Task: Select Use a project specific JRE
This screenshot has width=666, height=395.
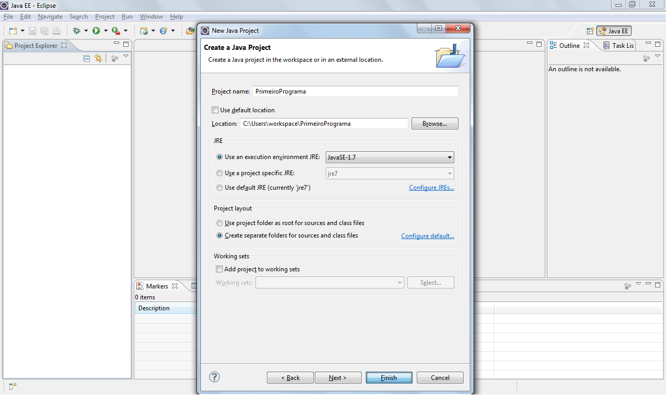Action: pyautogui.click(x=220, y=173)
